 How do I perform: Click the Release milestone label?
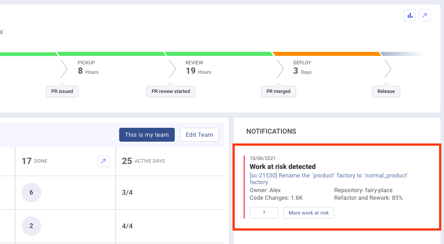tap(386, 91)
